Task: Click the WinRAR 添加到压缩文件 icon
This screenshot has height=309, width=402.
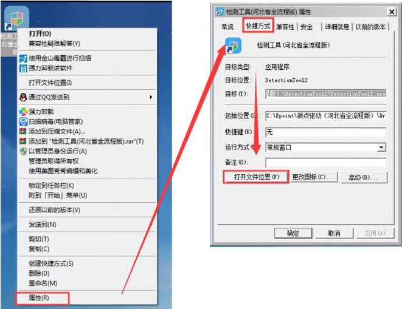Action: coord(23,131)
